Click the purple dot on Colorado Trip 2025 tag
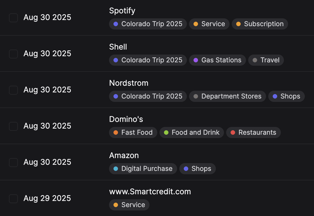Screen dimensions: 314x216 point(115,24)
